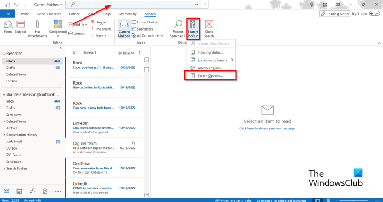Screen dimensions: 383x202
Task: Open the By Date sort dropdown
Action: 126,53
